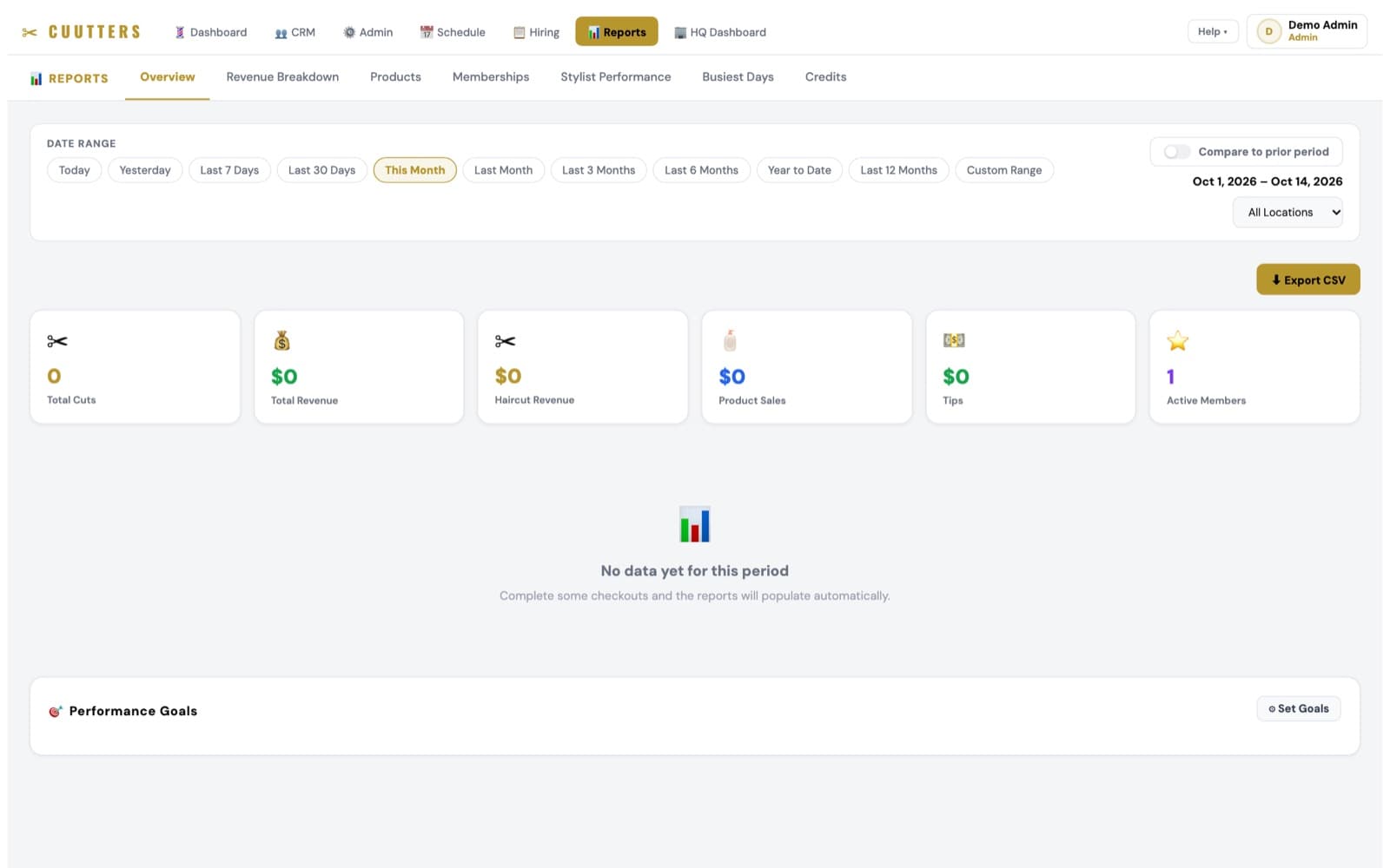Click the 'Oct 1, 2026 – Oct 14, 2026' date text
The image size is (1390, 868).
point(1268,181)
